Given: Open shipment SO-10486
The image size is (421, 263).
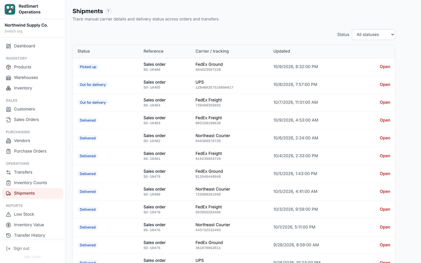Looking at the screenshot, I should coord(385,67).
